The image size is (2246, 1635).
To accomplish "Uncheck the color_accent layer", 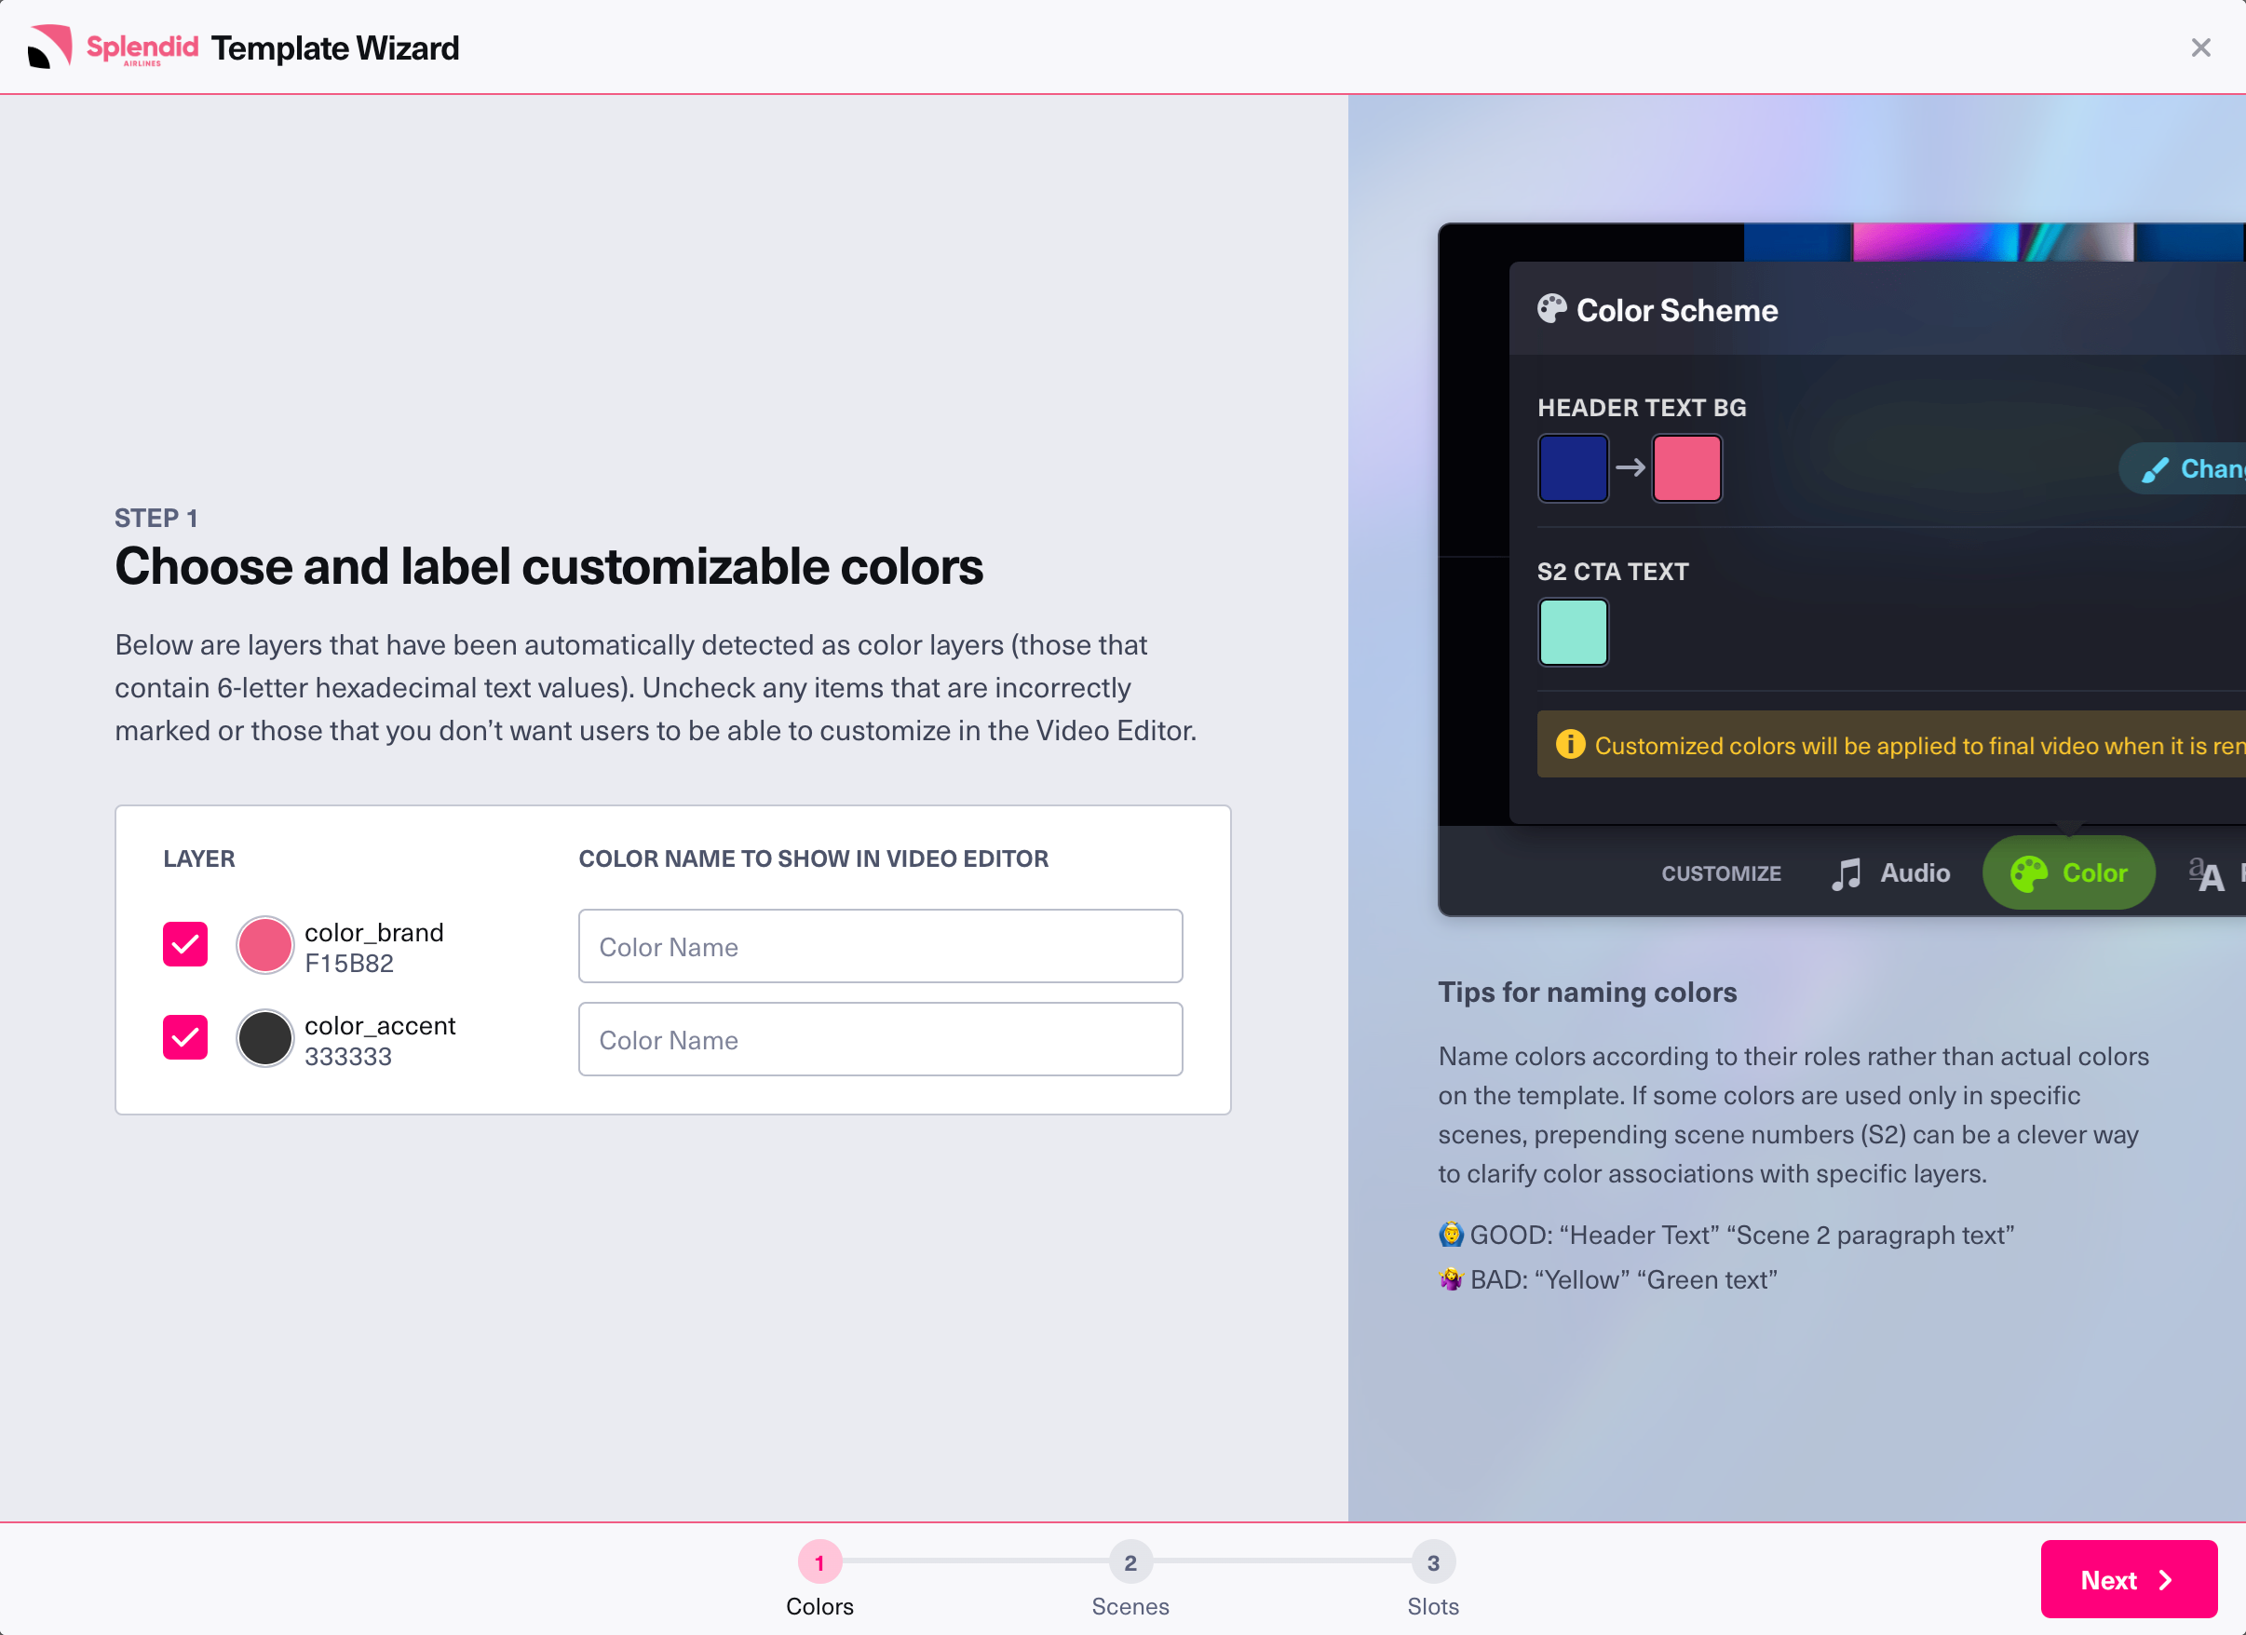I will (x=185, y=1038).
